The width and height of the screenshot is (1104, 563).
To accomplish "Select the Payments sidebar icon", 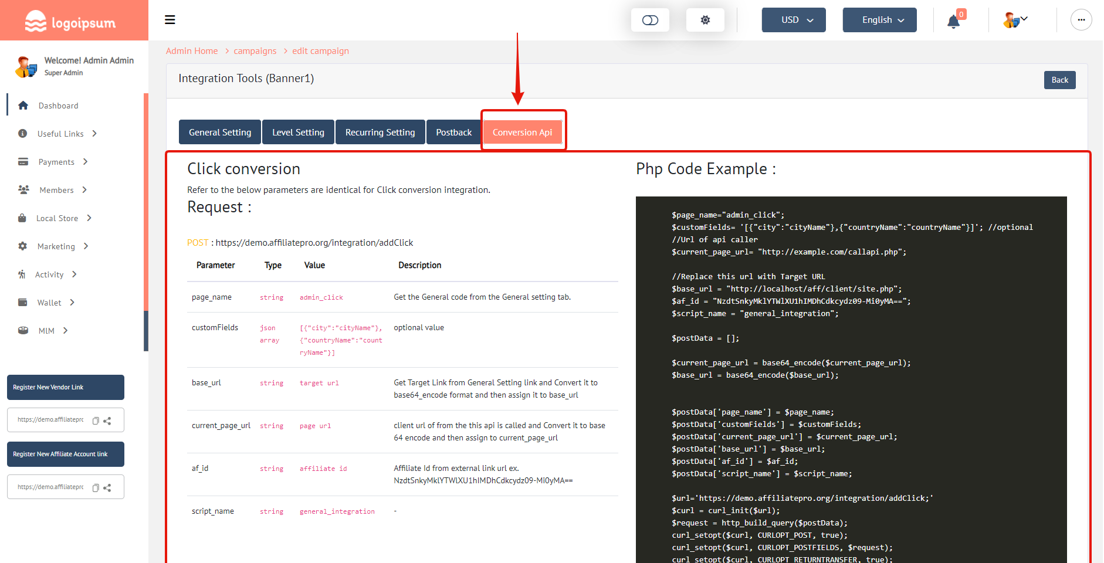I will point(23,161).
